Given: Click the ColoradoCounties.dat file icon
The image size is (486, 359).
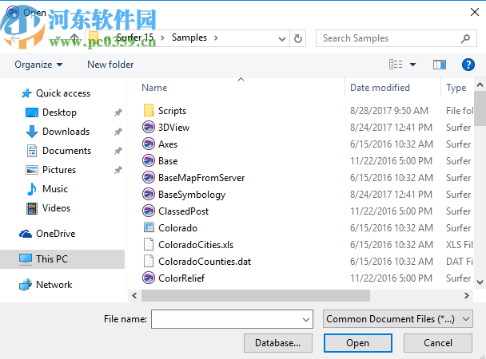Looking at the screenshot, I should pyautogui.click(x=149, y=261).
